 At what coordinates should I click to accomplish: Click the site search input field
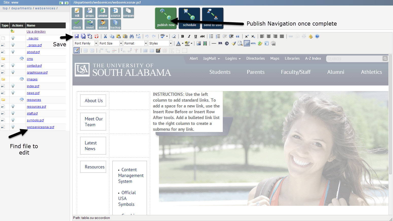pyautogui.click(x=354, y=59)
